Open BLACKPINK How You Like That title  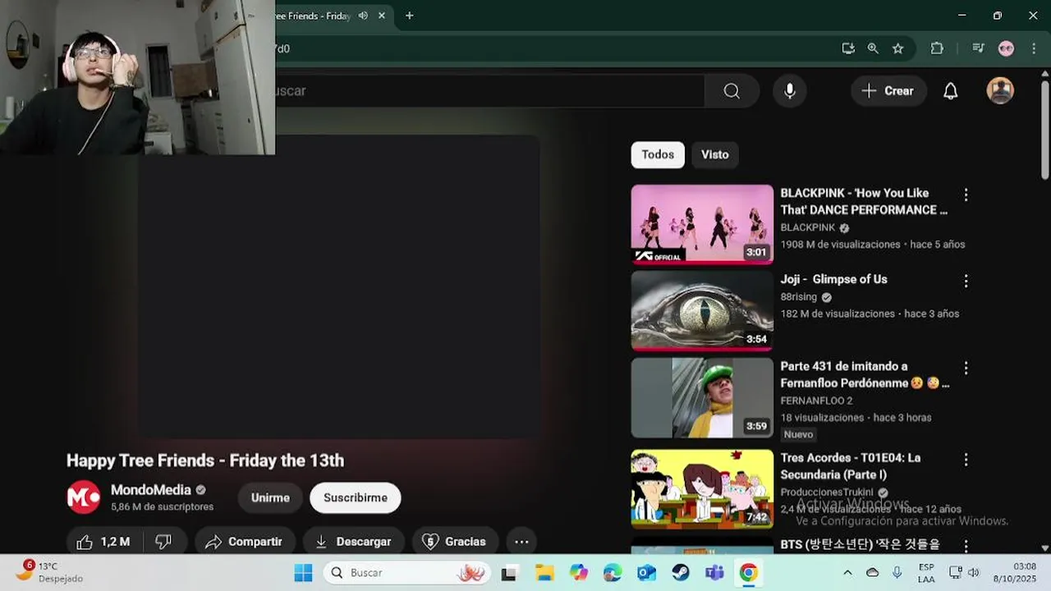(864, 201)
